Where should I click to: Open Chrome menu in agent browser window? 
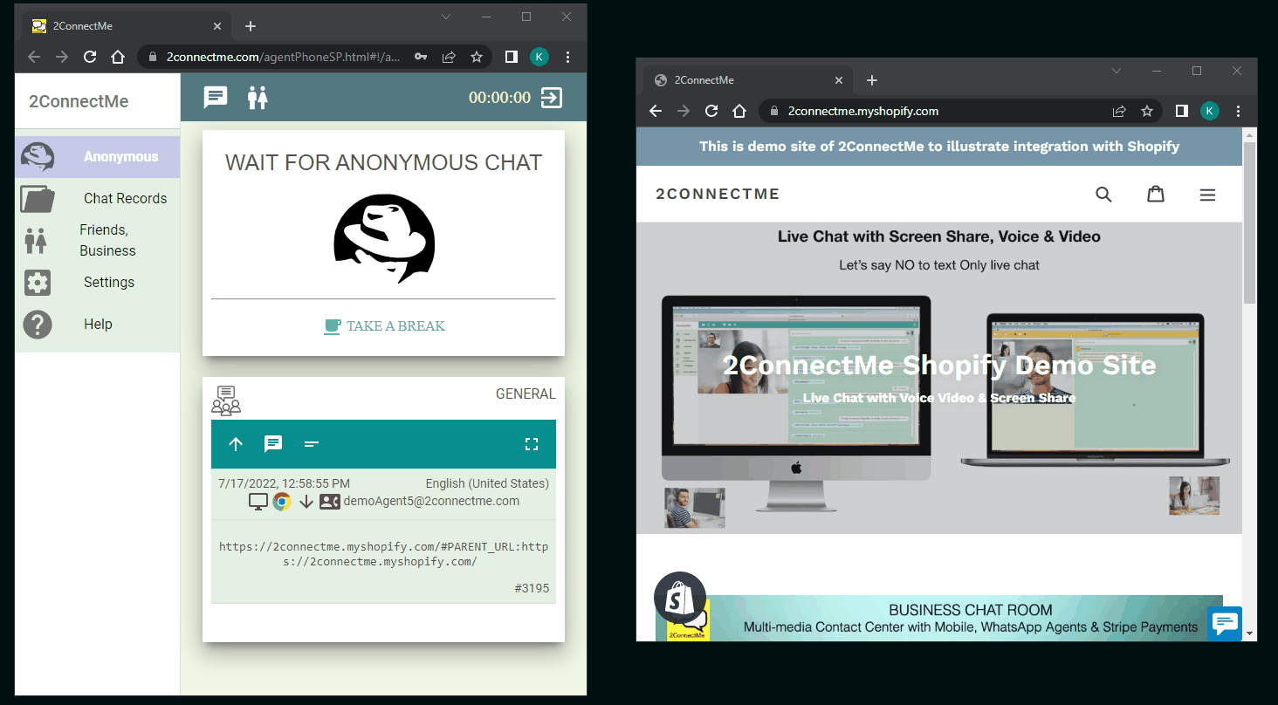coord(568,57)
